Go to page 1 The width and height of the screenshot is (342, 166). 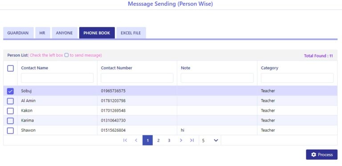point(148,141)
